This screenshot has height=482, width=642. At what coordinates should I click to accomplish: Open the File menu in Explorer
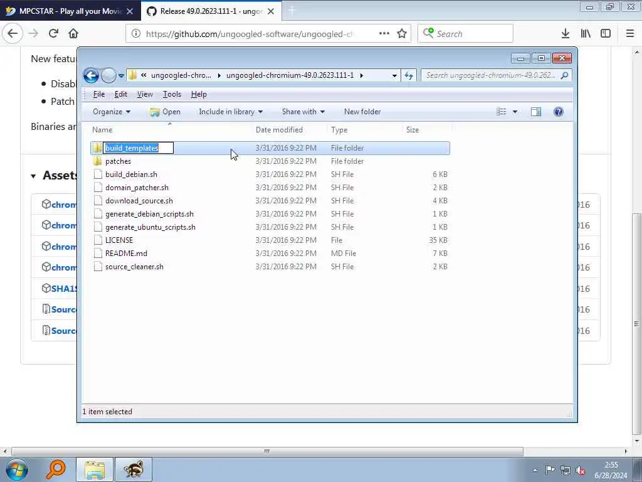click(98, 94)
